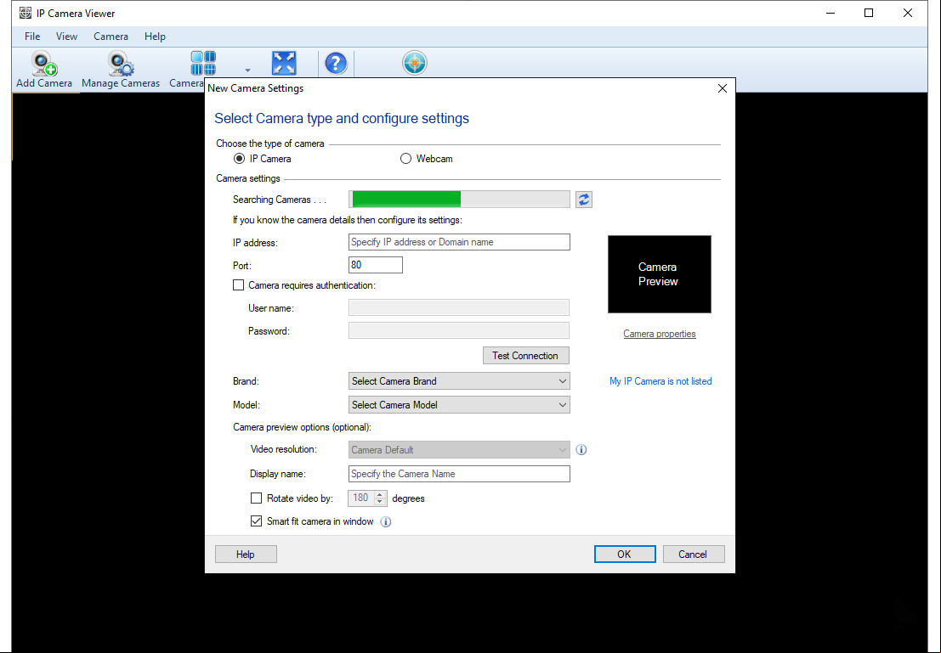Open the Video resolution dropdown
This screenshot has height=653, width=941.
coord(459,450)
